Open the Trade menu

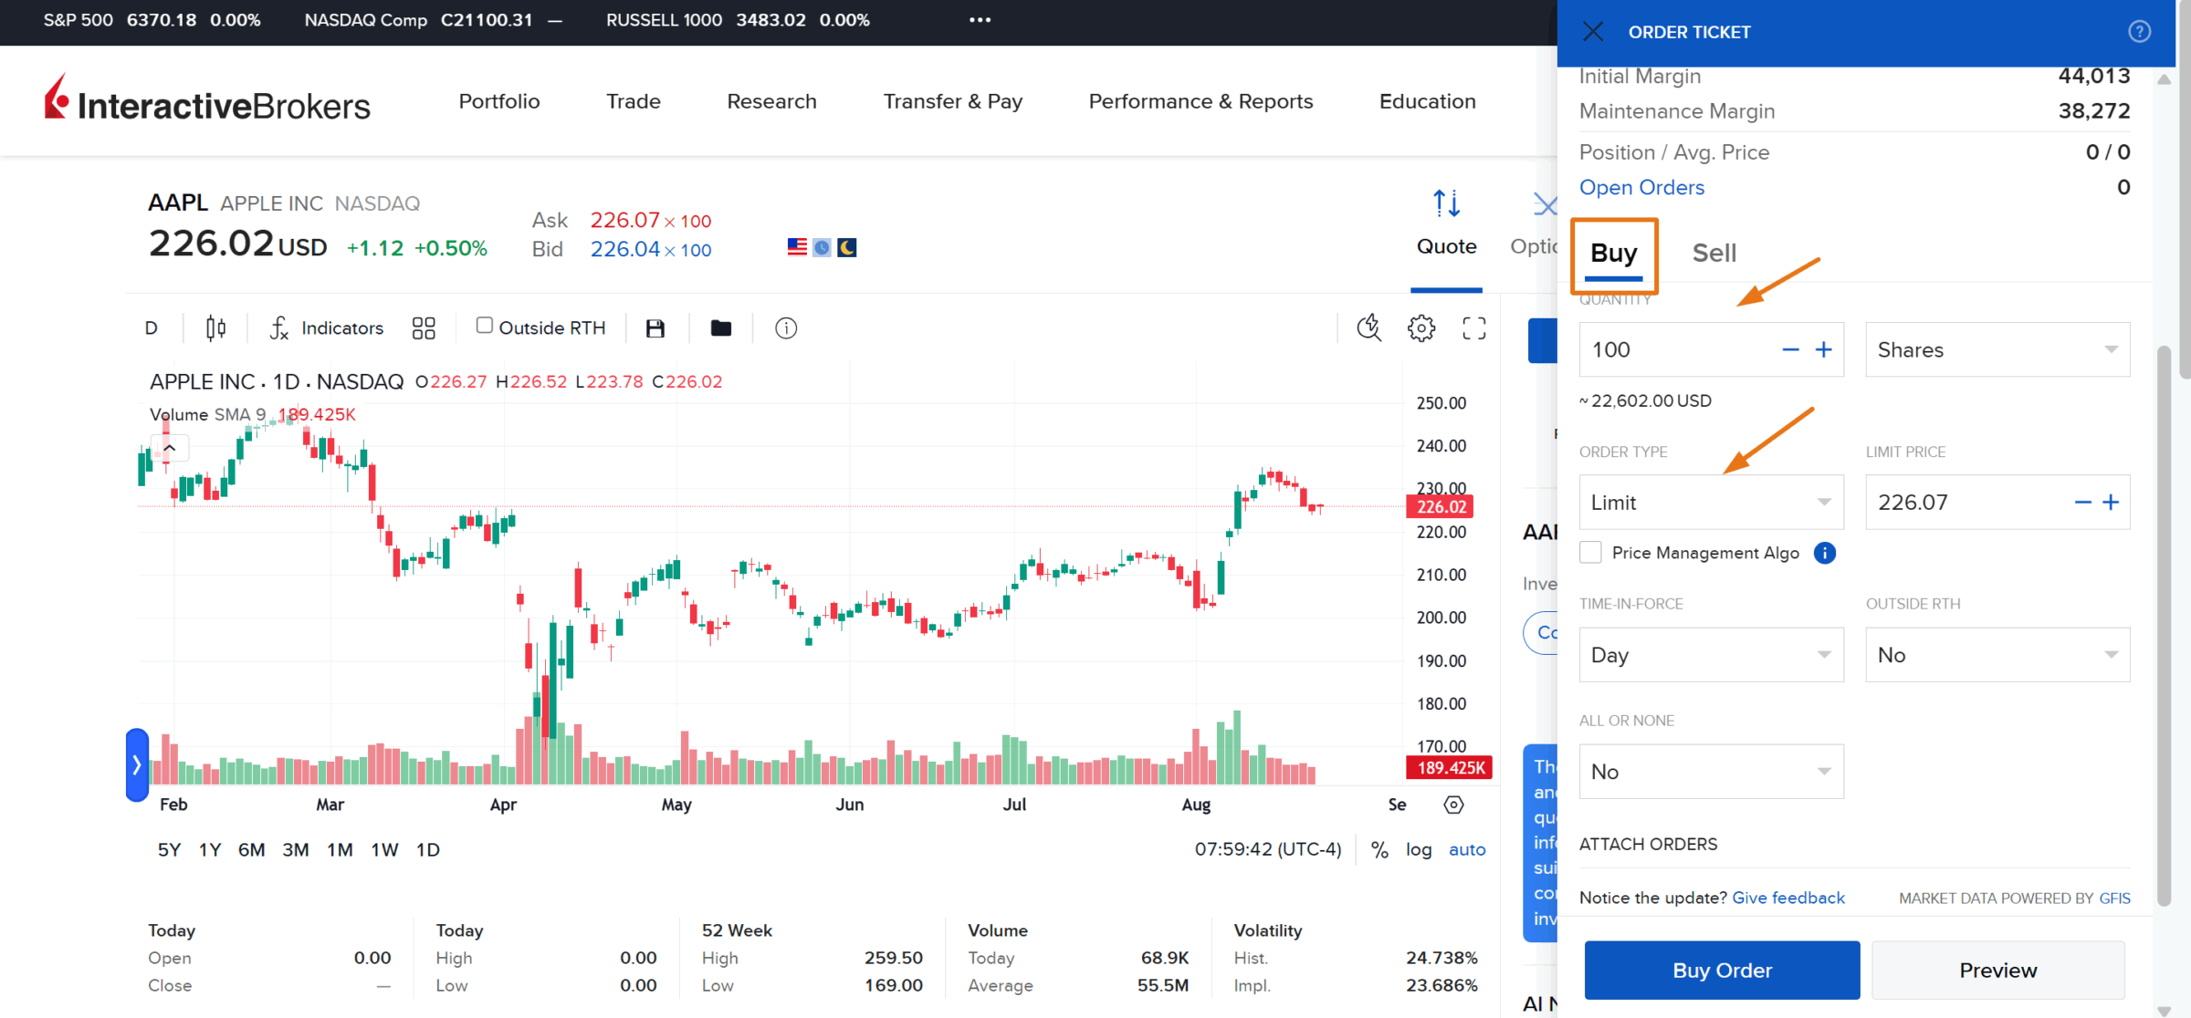click(x=634, y=101)
